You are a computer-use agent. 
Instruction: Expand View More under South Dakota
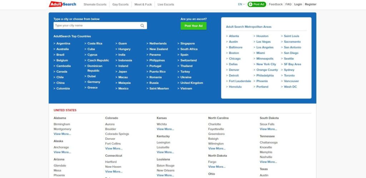(x=268, y=129)
